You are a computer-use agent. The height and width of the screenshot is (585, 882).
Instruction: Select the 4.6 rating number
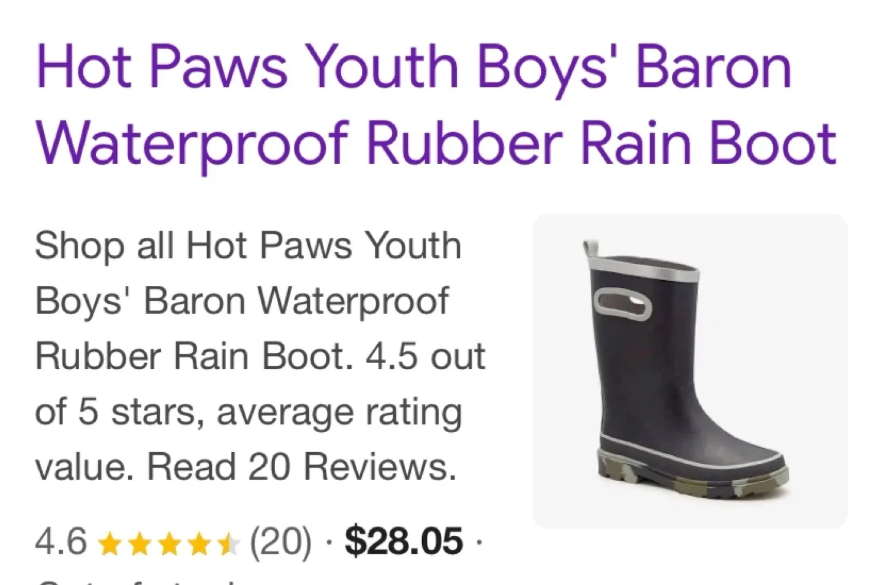click(x=61, y=542)
